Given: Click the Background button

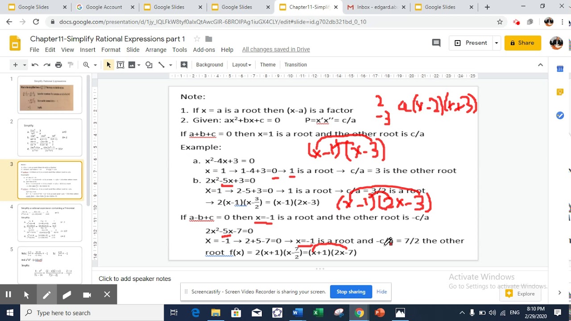Looking at the screenshot, I should click(x=209, y=65).
